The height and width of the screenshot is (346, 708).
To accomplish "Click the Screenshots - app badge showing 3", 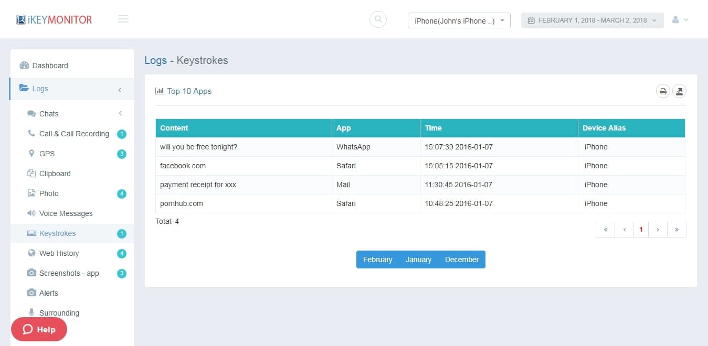I will click(x=122, y=274).
